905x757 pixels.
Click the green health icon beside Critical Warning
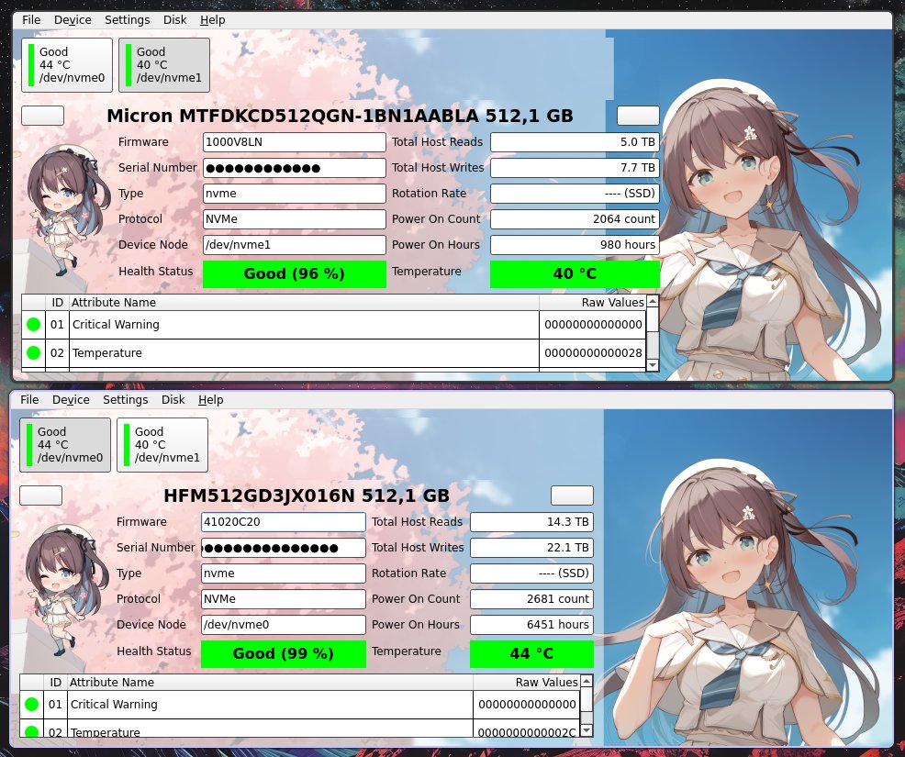(33, 323)
